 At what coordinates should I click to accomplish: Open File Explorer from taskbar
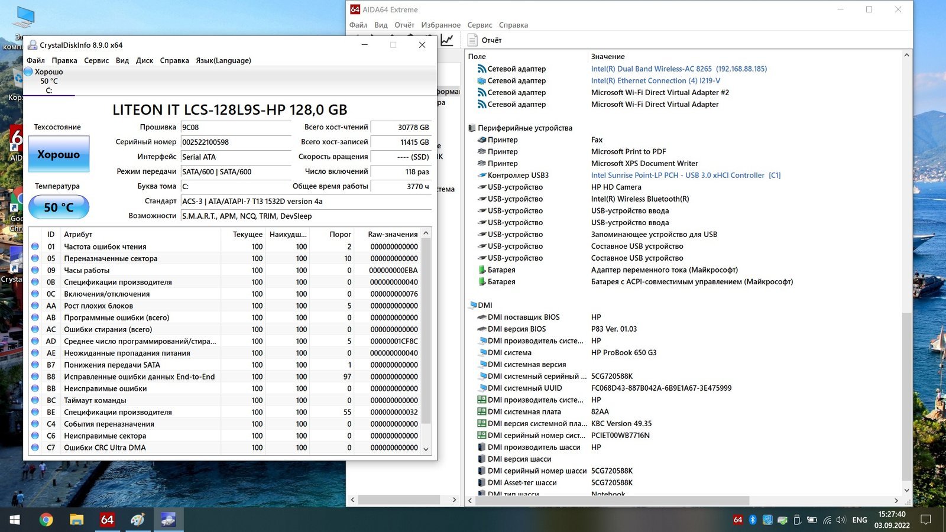[x=77, y=520]
